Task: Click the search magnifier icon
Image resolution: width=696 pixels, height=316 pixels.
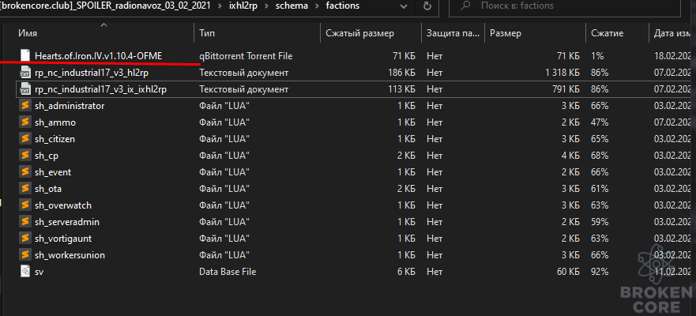Action: point(466,6)
